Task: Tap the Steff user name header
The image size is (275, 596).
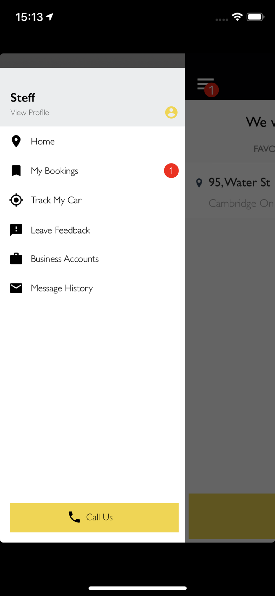Action: (x=23, y=97)
